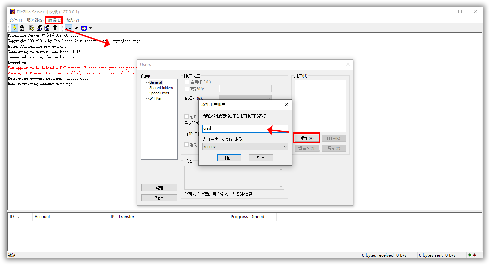Image resolution: width=490 pixels, height=265 pixels.
Task: Click the "Connected, waiting for authentication" log line
Action: coord(45,57)
